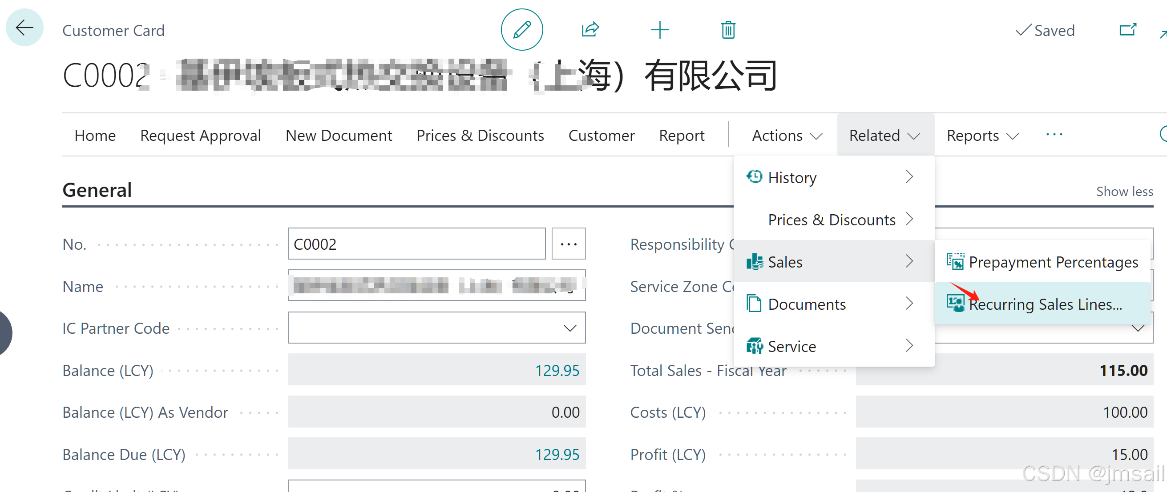
Task: Click the No. field ellipsis button
Action: coord(568,244)
